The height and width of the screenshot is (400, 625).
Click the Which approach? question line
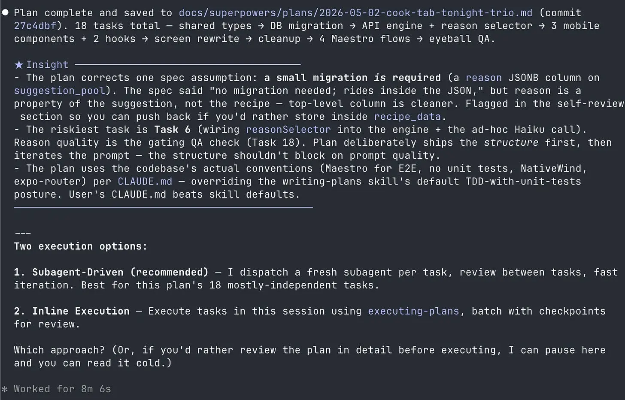coord(309,357)
